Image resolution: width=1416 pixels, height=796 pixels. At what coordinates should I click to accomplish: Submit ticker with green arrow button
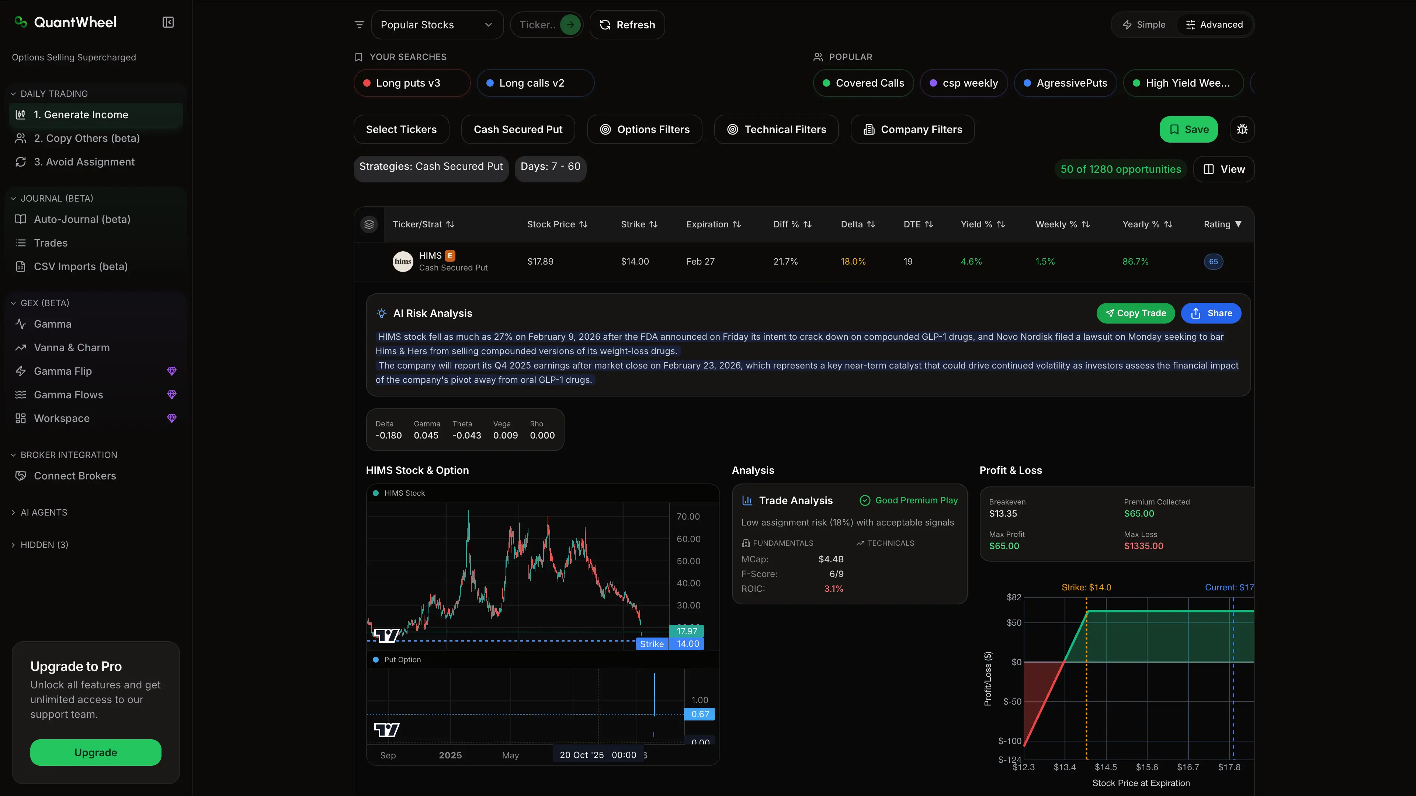[x=570, y=25]
